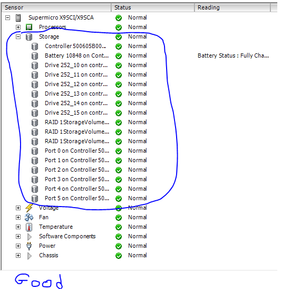
Task: Click the Chassis arrow icon
Action: 29,256
